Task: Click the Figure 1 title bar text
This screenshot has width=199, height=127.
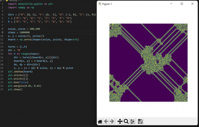Action: click(x=107, y=4)
